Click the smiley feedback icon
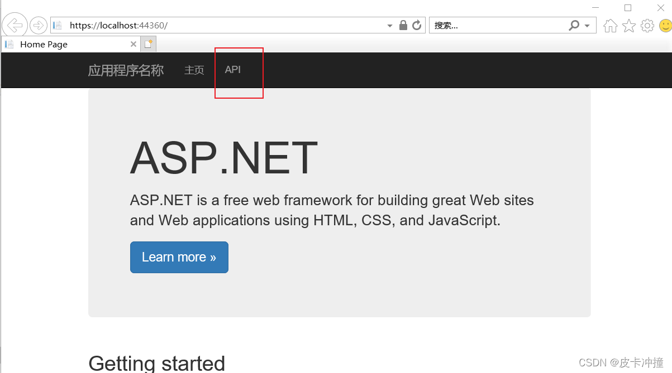The height and width of the screenshot is (373, 672). (x=665, y=26)
